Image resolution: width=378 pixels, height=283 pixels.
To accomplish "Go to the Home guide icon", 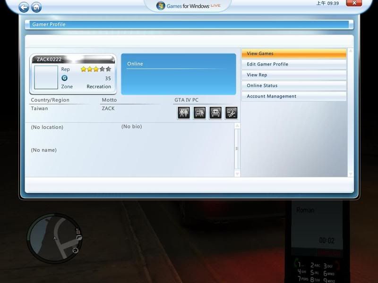I will pos(36,7).
